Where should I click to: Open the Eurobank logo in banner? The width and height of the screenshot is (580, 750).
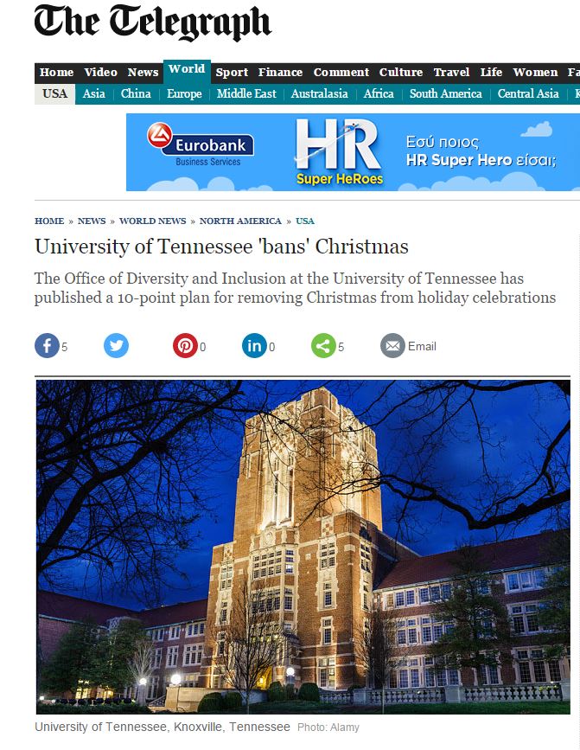click(201, 144)
